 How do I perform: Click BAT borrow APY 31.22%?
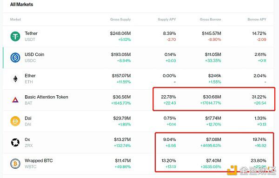(259, 97)
